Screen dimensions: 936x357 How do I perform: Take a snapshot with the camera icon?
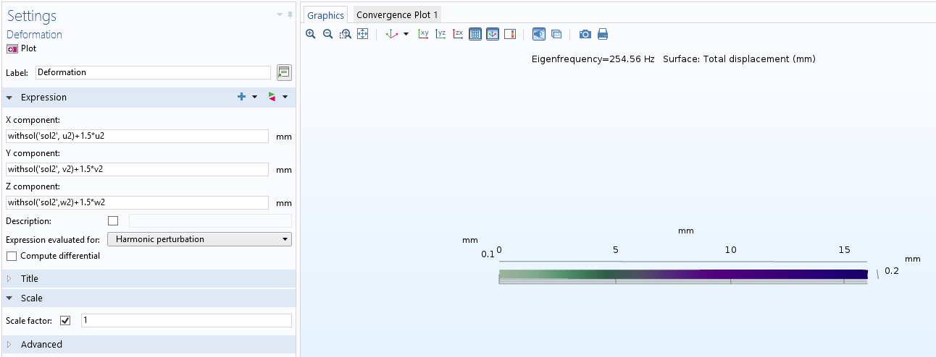(585, 34)
